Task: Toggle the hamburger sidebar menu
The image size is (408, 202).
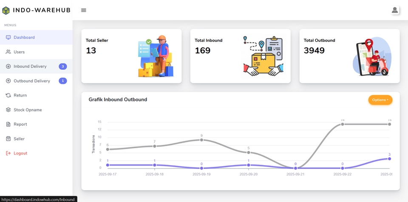Action: click(84, 10)
